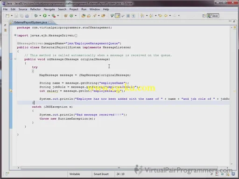Click the Search flashlight toolbar icon
239x179 pixels.
click(95, 16)
